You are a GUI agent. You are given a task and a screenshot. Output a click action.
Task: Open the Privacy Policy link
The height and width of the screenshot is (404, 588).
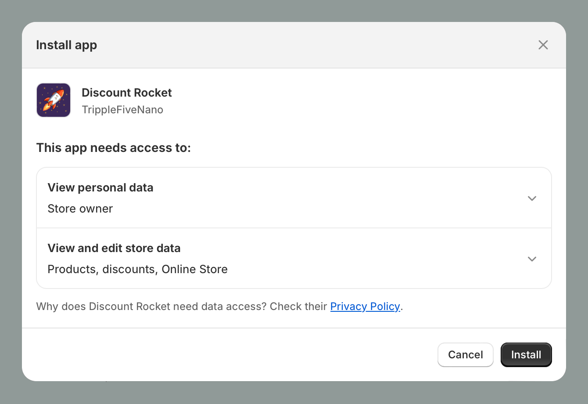[365, 307]
